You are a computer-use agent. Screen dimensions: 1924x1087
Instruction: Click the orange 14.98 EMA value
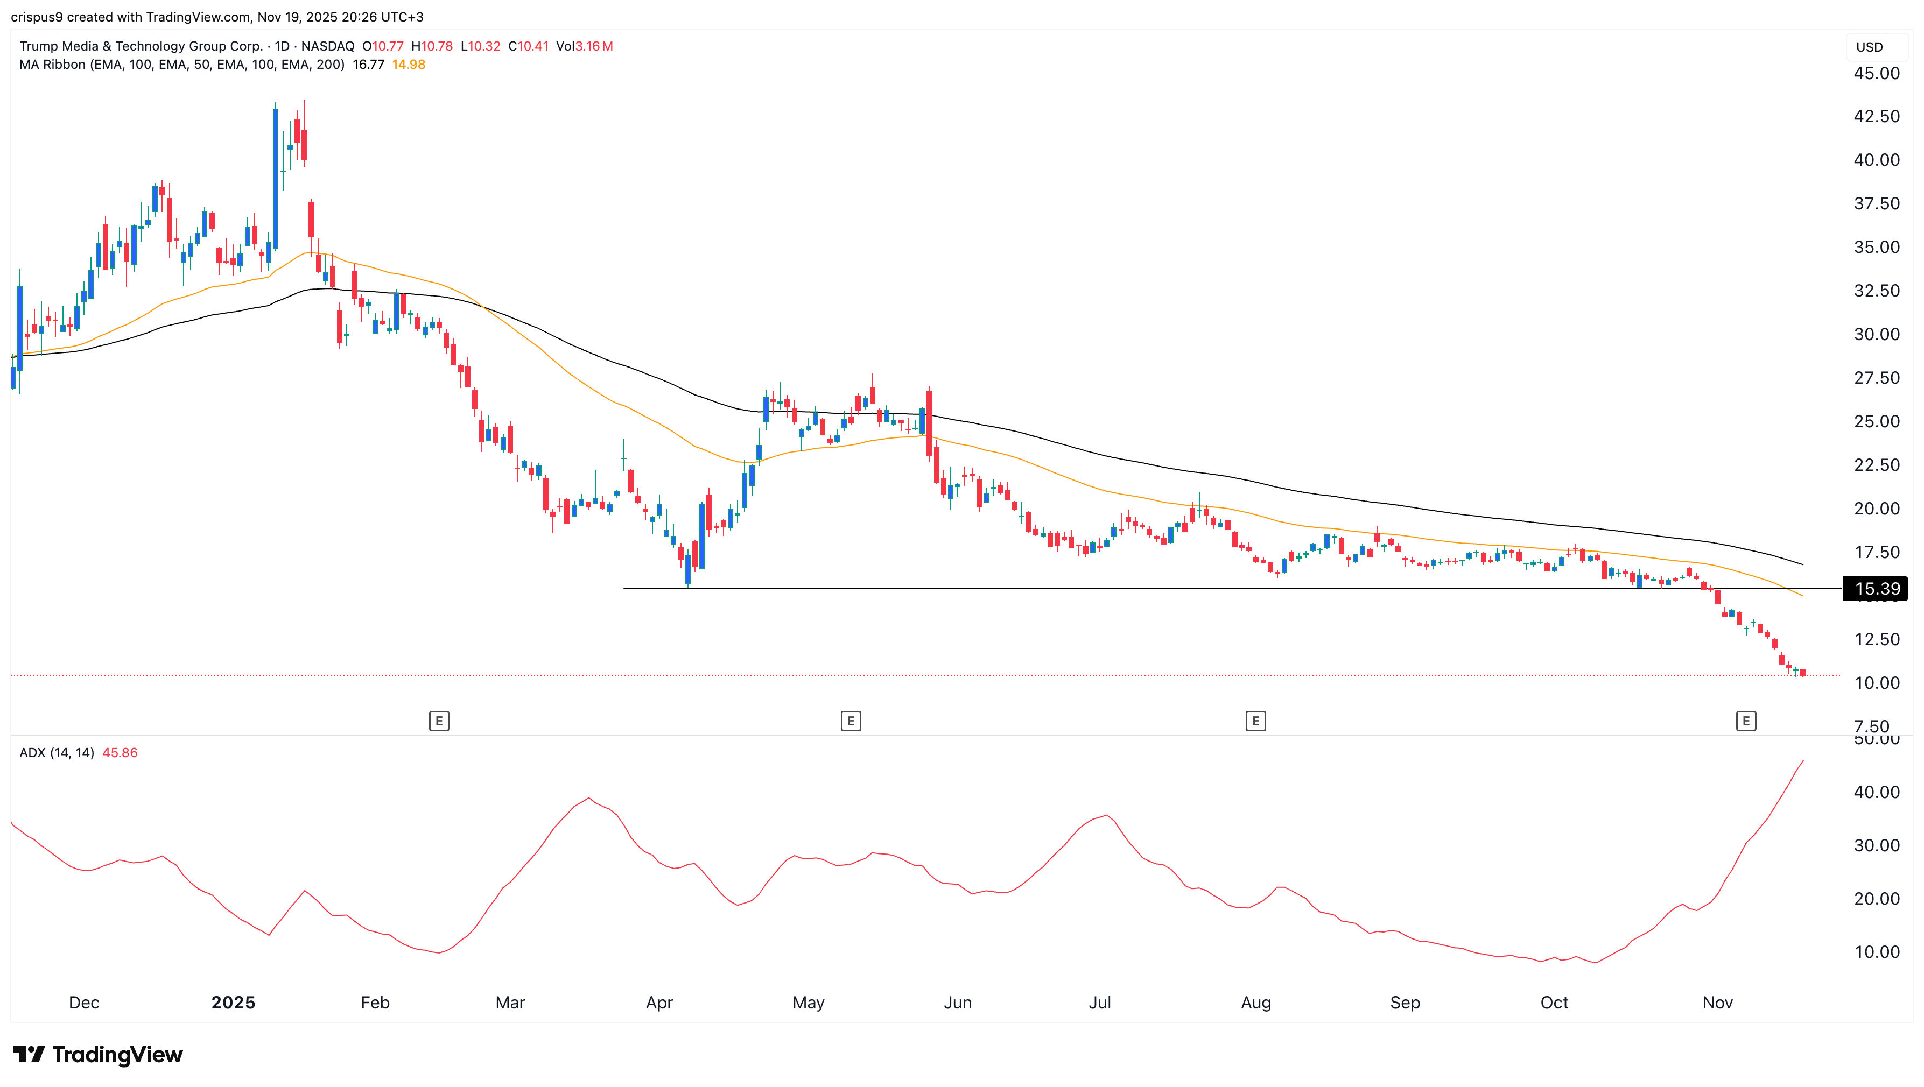click(409, 64)
